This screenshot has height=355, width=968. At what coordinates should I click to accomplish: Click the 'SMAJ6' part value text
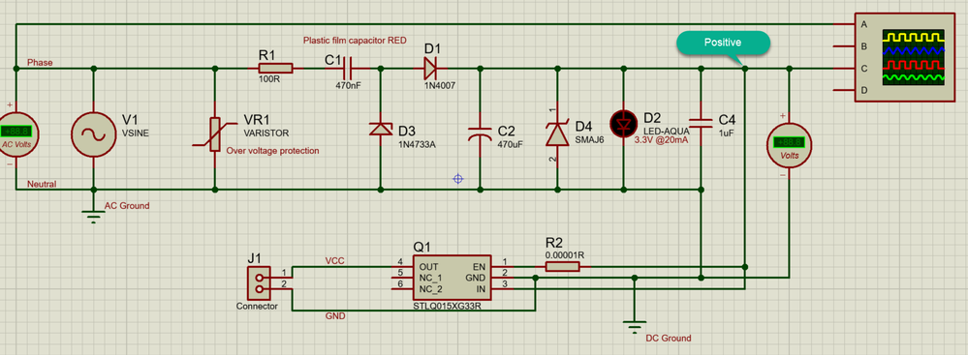pos(589,139)
